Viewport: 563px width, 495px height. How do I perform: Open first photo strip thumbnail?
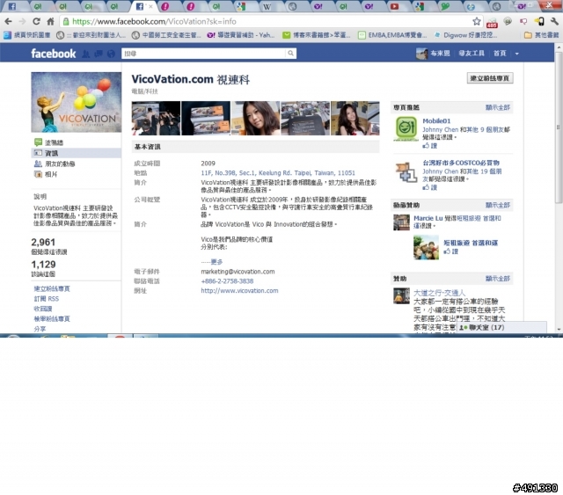[x=156, y=118]
